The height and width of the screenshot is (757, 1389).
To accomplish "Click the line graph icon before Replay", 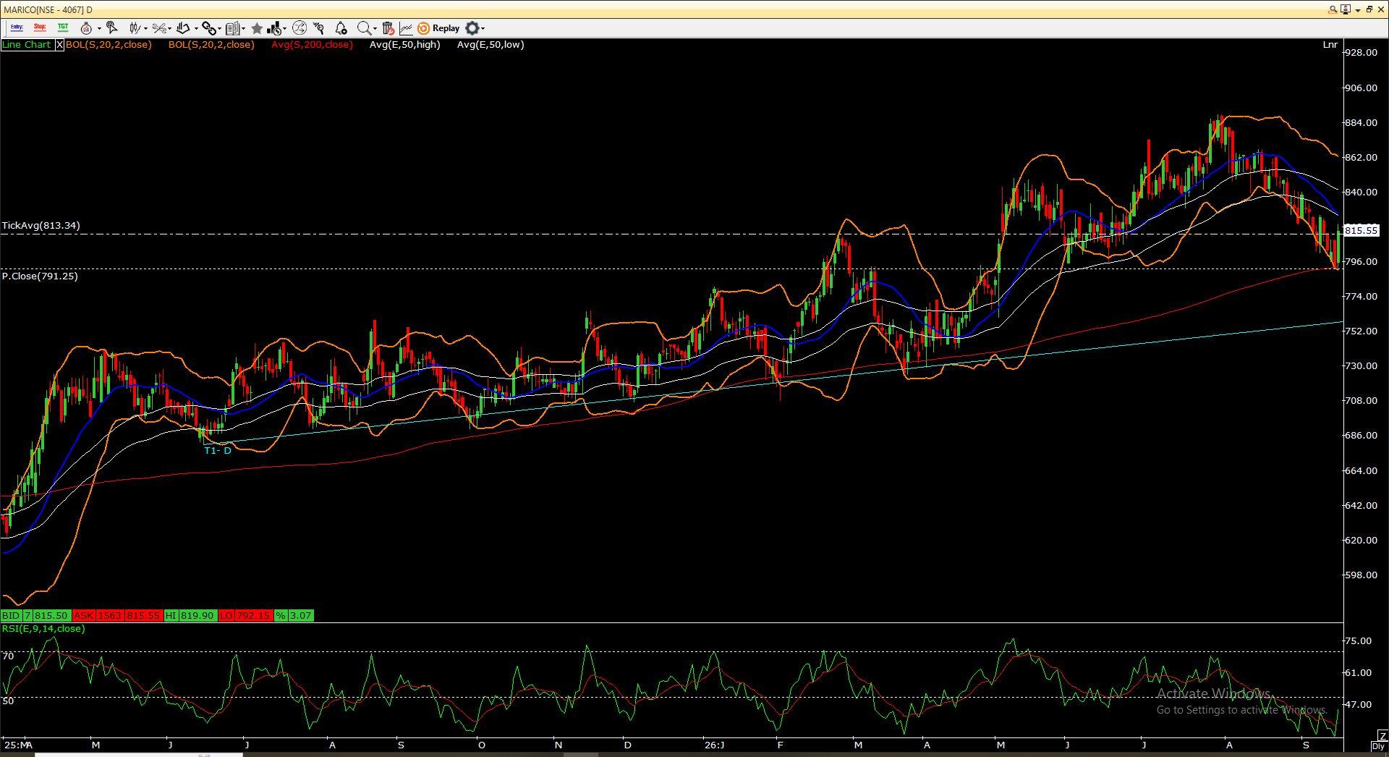I will pyautogui.click(x=406, y=28).
